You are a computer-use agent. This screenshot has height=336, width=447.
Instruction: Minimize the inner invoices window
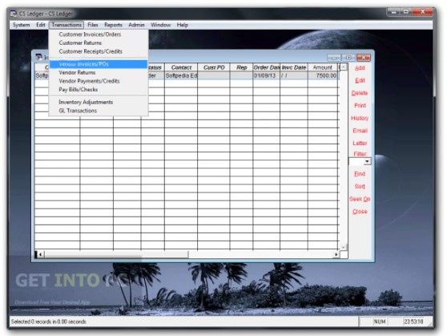(x=334, y=58)
